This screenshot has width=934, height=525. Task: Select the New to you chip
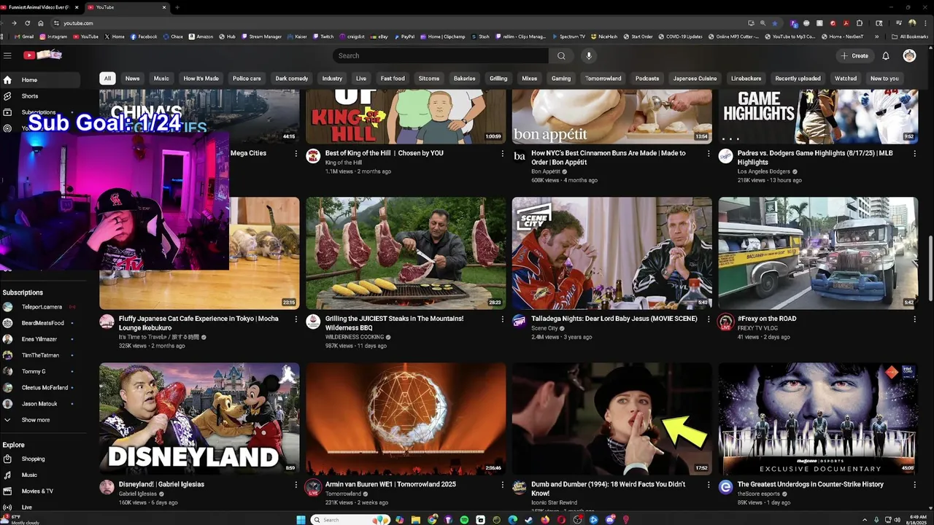point(884,79)
